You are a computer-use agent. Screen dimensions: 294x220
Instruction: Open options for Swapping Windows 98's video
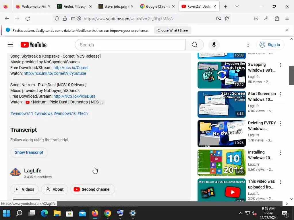[x=280, y=65]
